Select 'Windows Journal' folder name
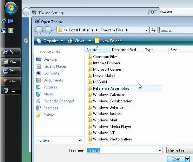This screenshot has height=162, width=193. [x=107, y=114]
